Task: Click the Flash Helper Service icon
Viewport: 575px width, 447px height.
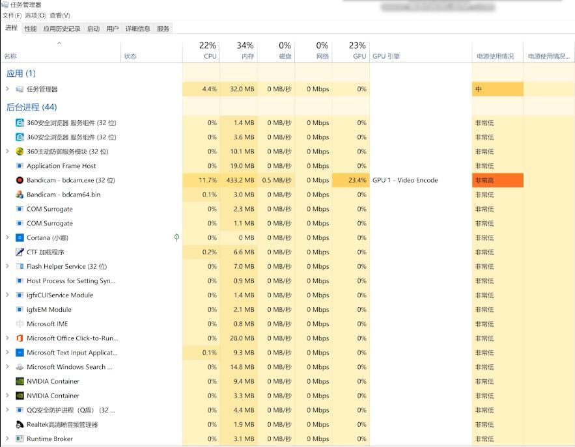Action: (x=20, y=266)
